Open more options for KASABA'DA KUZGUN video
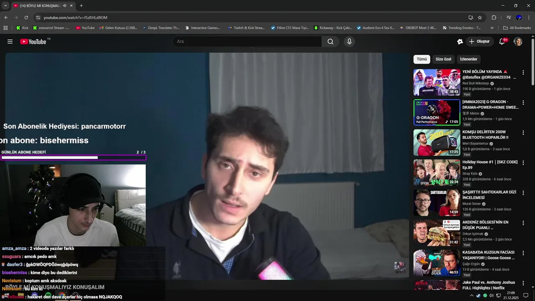Viewport: 535px width, 301px height. [x=523, y=253]
